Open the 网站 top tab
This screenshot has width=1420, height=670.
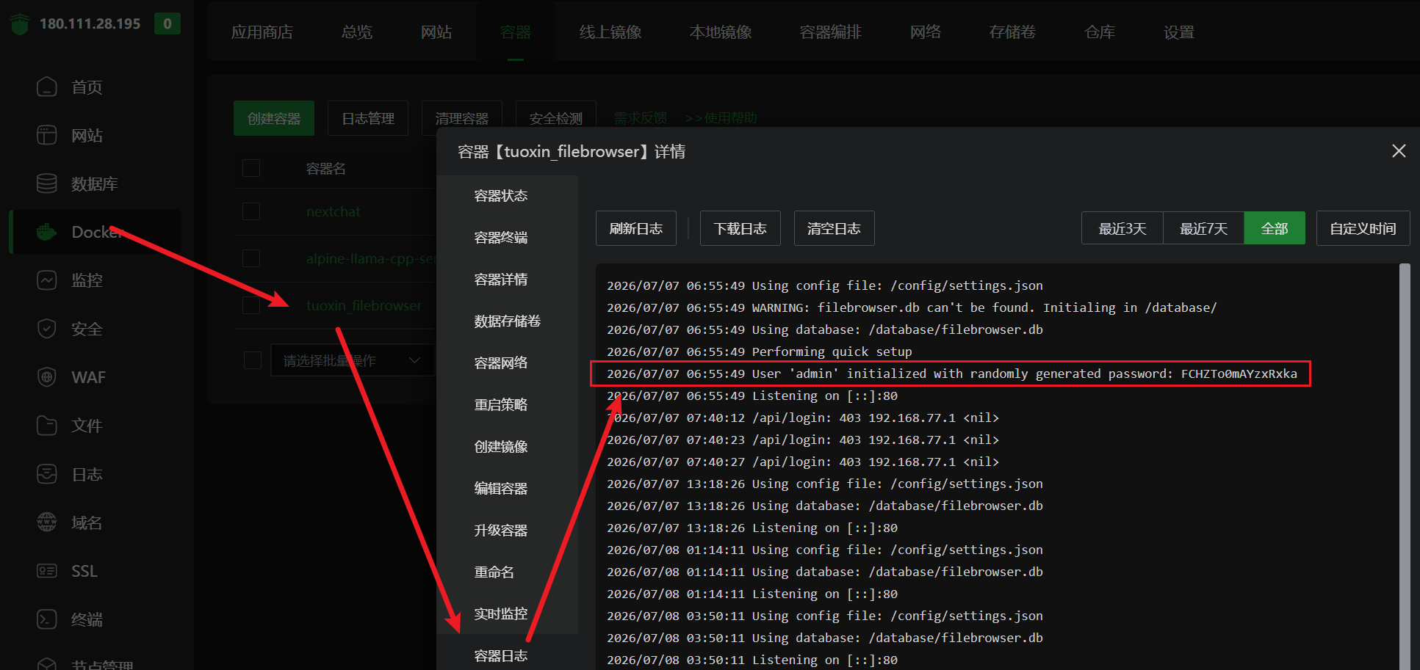(436, 32)
